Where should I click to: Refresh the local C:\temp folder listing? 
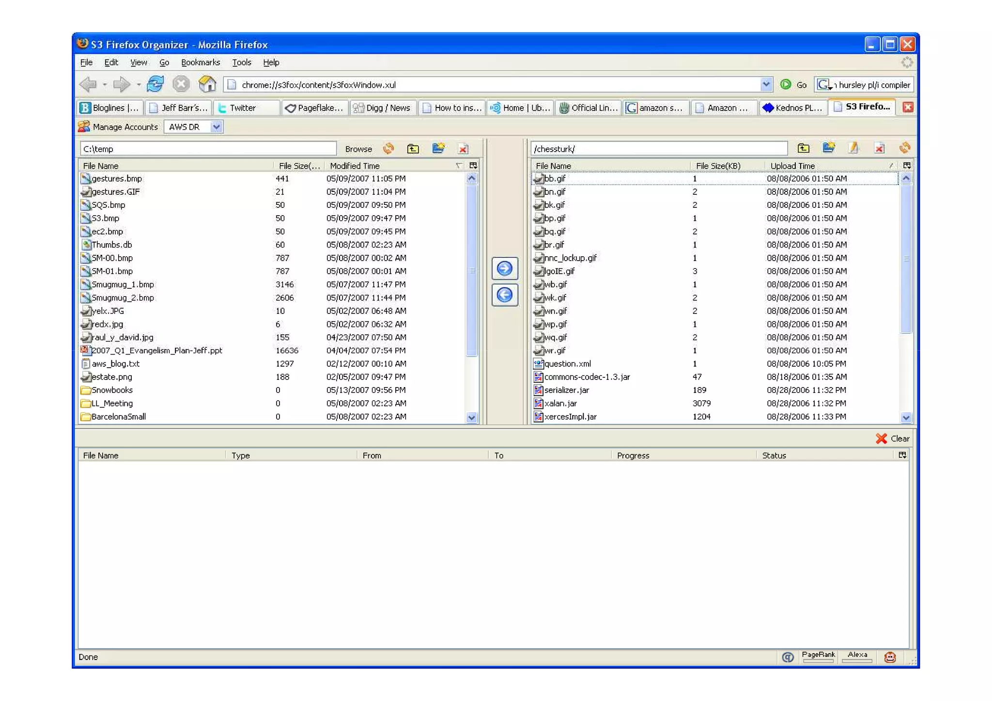click(388, 148)
